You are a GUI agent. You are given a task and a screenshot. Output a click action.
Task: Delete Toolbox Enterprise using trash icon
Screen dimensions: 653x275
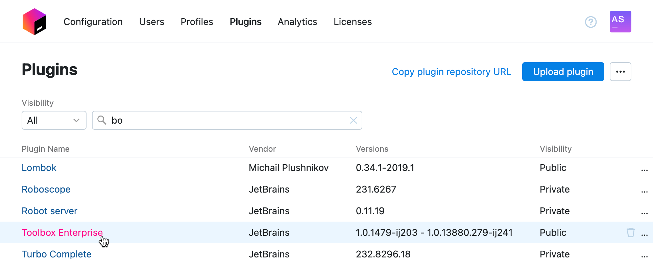630,232
